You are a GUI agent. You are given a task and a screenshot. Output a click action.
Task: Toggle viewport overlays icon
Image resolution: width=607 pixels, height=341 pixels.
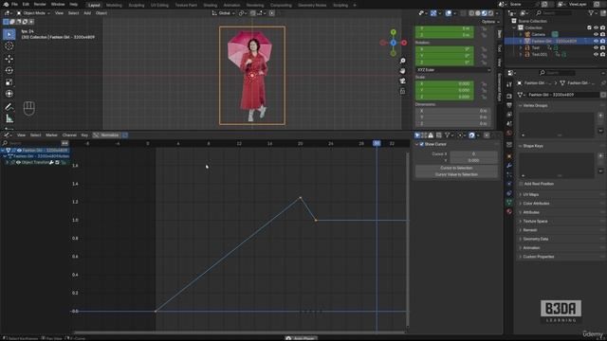(449, 13)
